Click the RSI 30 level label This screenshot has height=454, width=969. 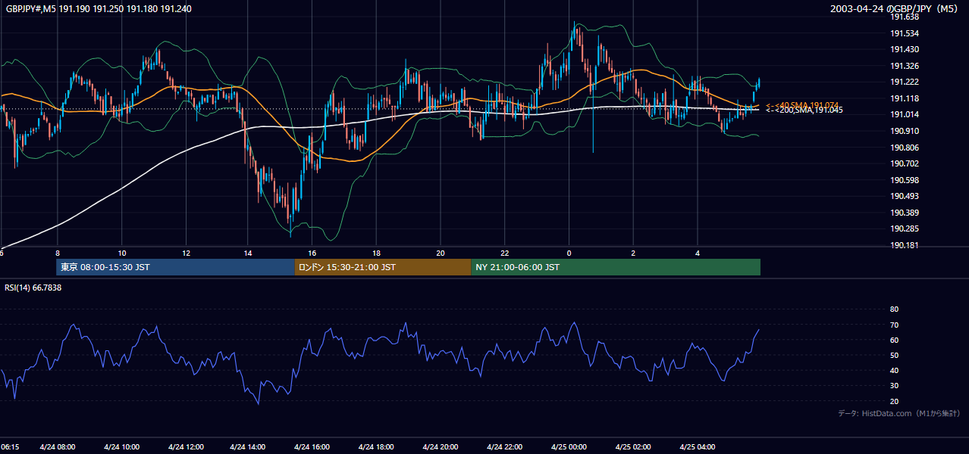pyautogui.click(x=894, y=386)
